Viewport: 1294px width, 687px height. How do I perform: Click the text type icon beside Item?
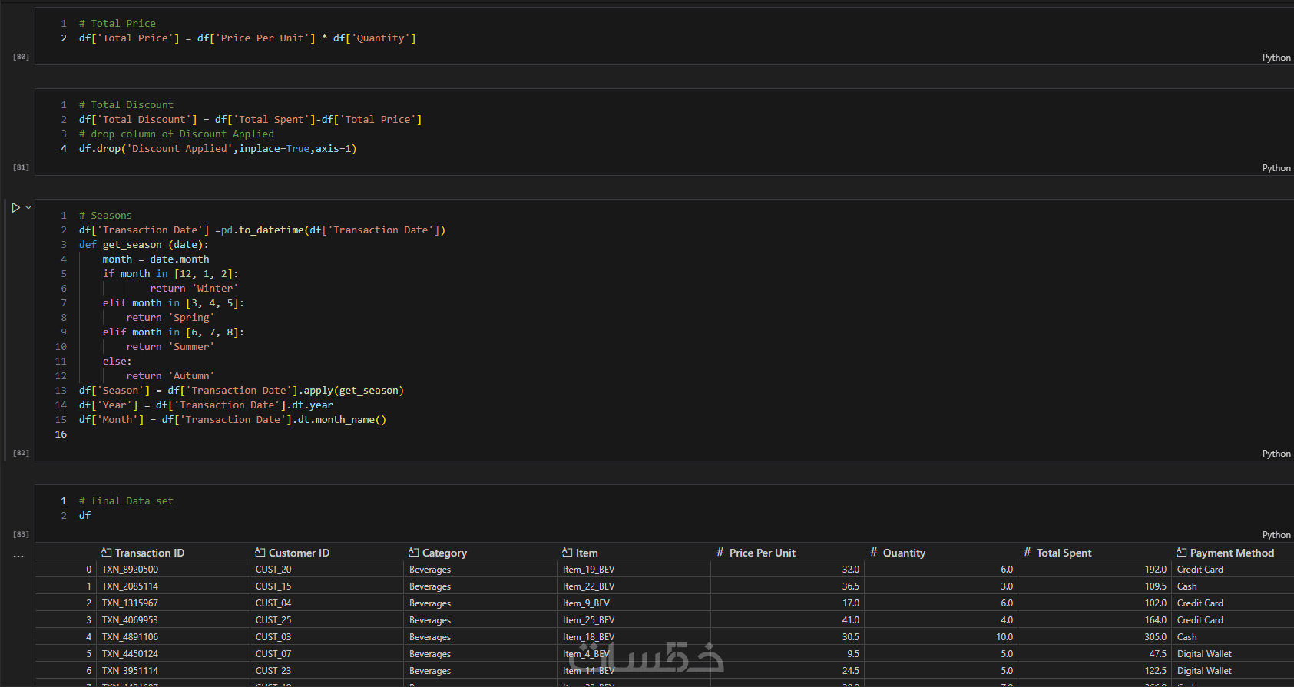pyautogui.click(x=568, y=552)
